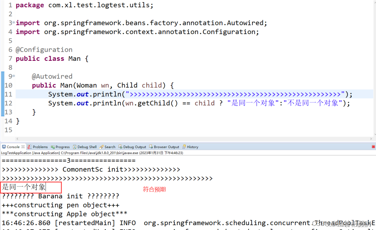Close the Console tab with its X
Screen dimensions: 376x230
click(x=23, y=147)
